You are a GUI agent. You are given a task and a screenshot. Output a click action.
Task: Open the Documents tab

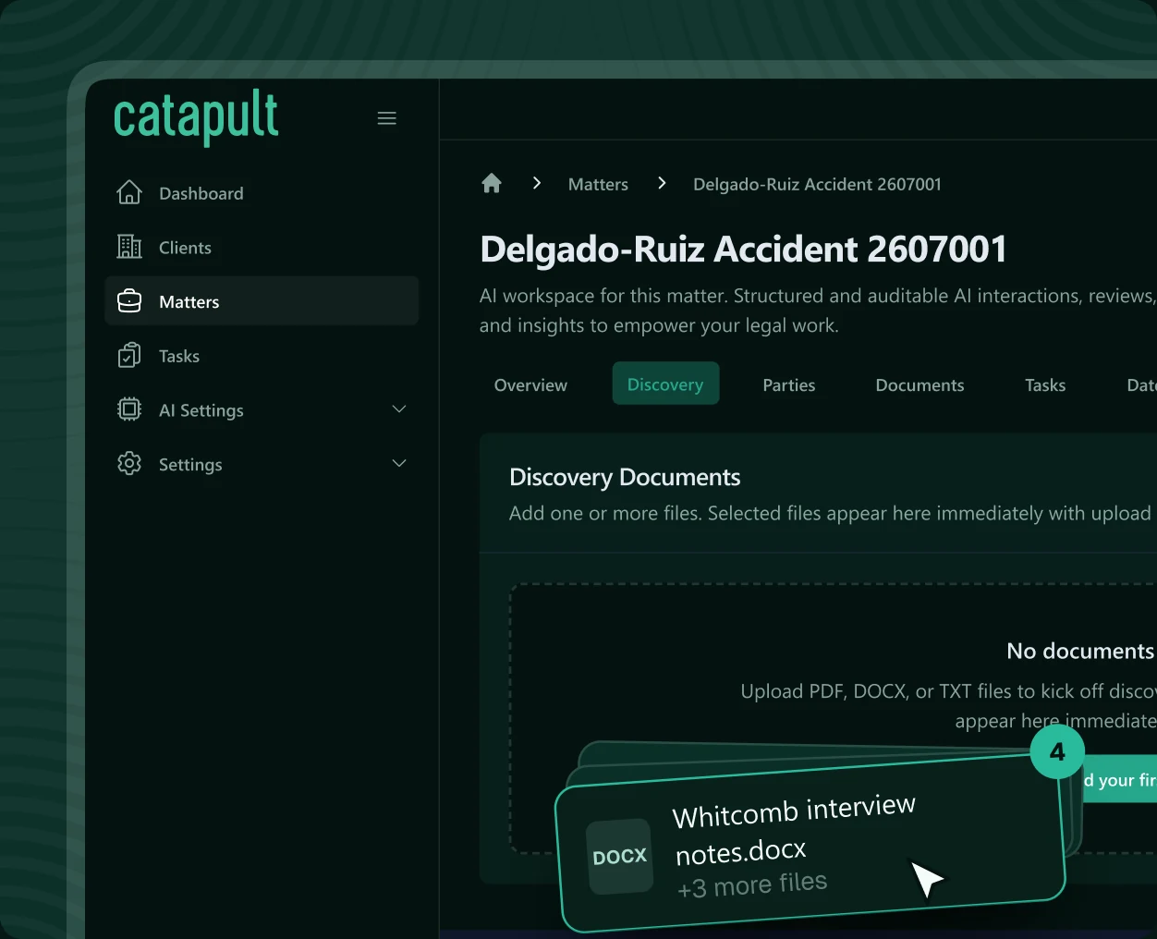[x=920, y=384]
